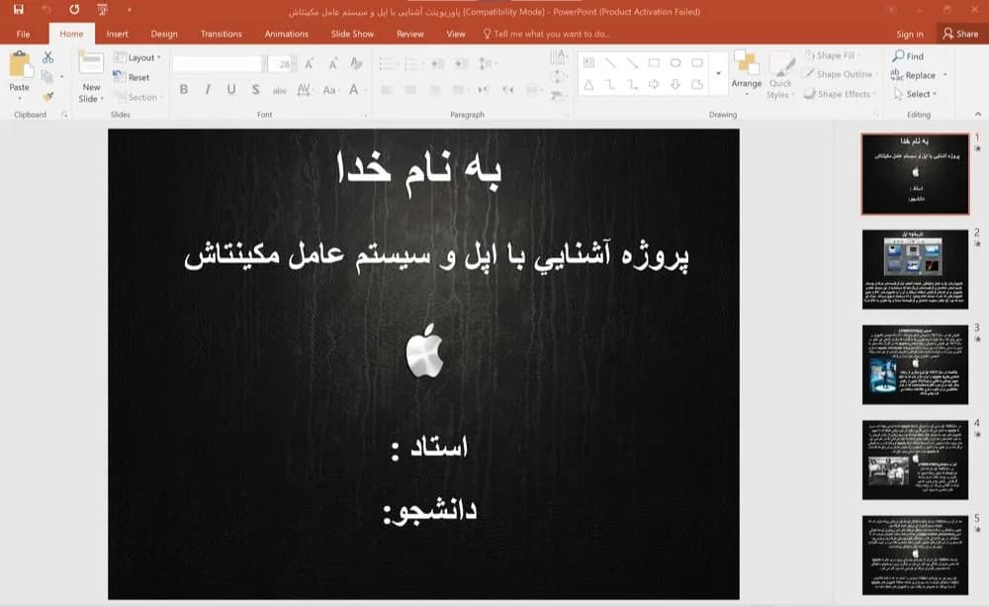
Task: Collapse the ribbon with the caret arrow
Action: 978,114
